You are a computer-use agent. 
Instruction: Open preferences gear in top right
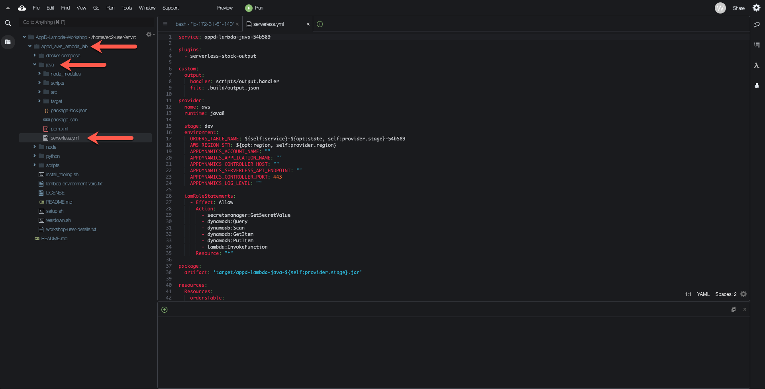point(756,8)
